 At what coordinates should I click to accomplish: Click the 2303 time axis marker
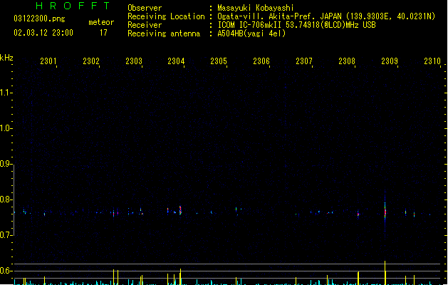[134, 61]
